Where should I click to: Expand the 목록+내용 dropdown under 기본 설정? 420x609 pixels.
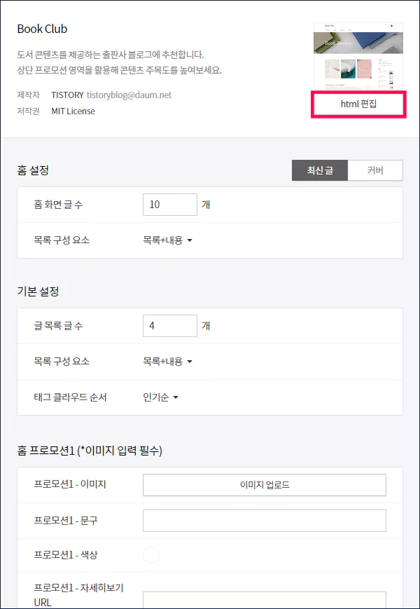167,360
